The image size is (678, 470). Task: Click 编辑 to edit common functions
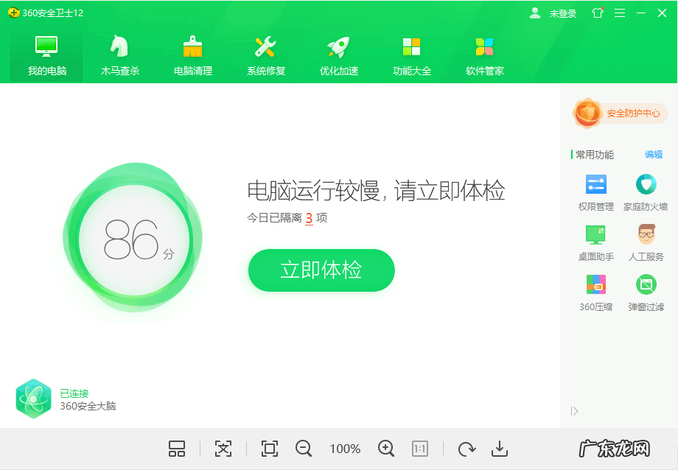[652, 155]
